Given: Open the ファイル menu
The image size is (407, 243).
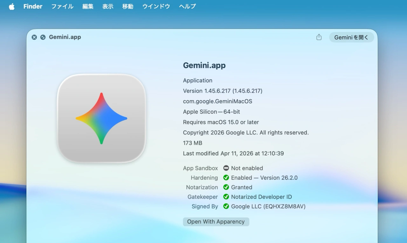Looking at the screenshot, I should (62, 6).
